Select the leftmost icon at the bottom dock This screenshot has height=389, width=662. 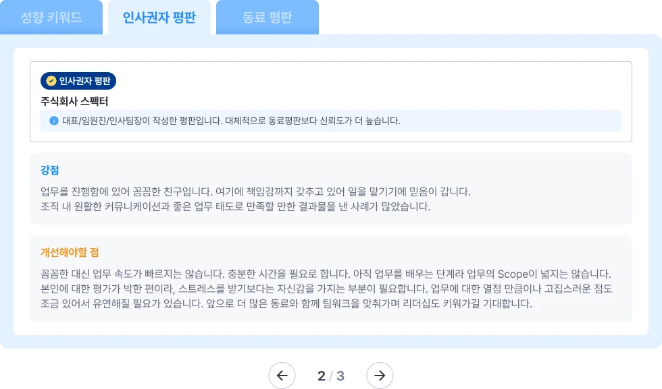(x=282, y=373)
